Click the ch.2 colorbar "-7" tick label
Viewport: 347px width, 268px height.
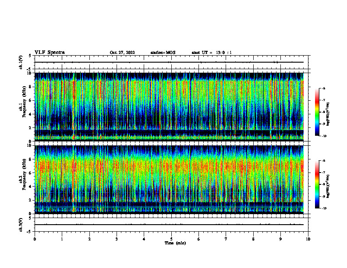(x=324, y=173)
